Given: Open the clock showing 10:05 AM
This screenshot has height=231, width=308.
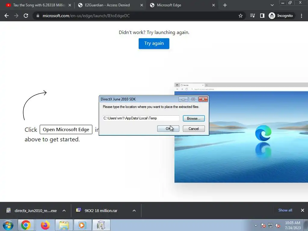Looking at the screenshot, I should (293, 225).
